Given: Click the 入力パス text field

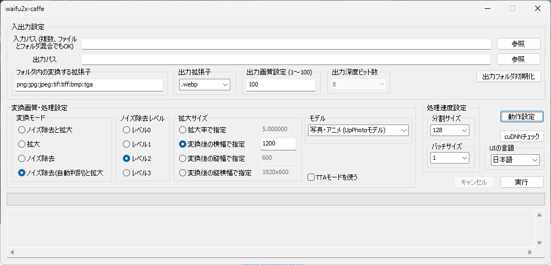Looking at the screenshot, I should pyautogui.click(x=286, y=44).
